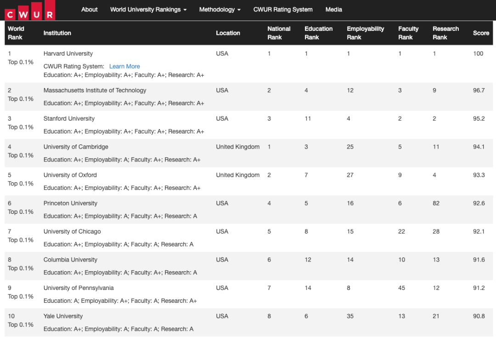
Task: Click the Employability Rank column header
Action: [x=366, y=33]
